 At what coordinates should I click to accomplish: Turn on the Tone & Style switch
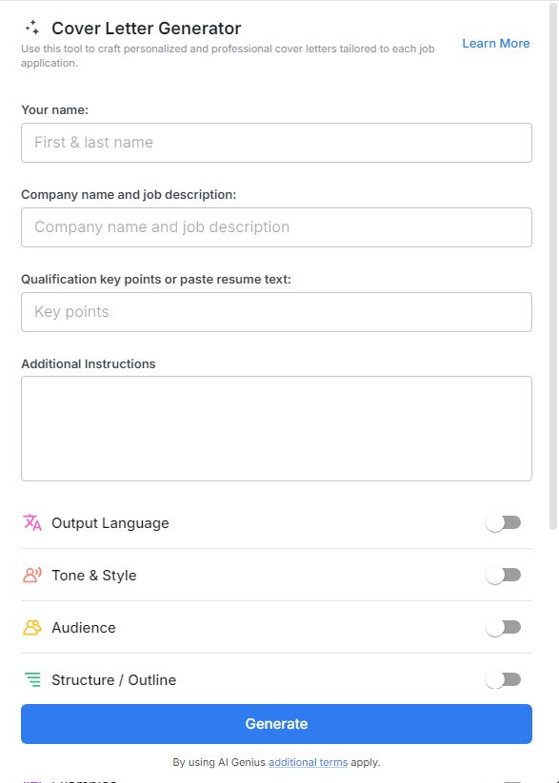503,575
